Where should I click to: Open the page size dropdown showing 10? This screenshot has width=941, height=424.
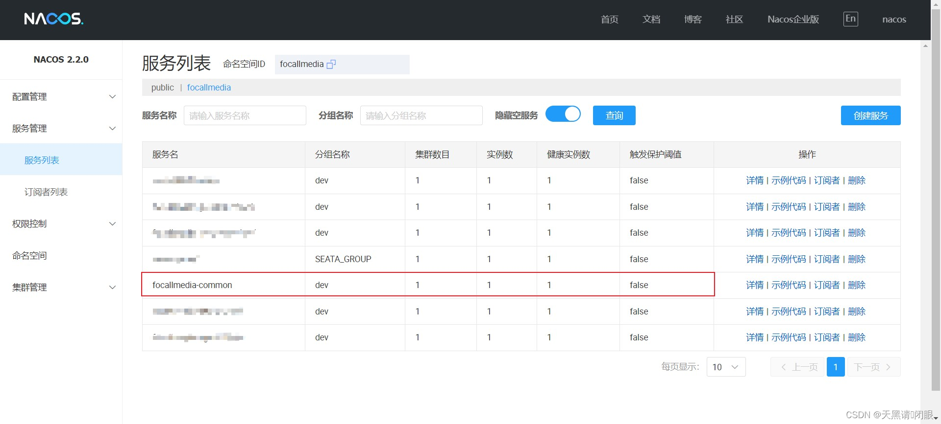pos(726,367)
